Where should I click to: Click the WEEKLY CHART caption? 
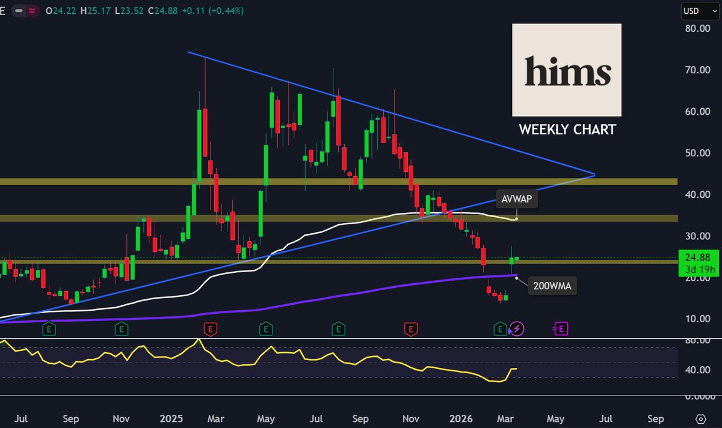click(x=567, y=129)
